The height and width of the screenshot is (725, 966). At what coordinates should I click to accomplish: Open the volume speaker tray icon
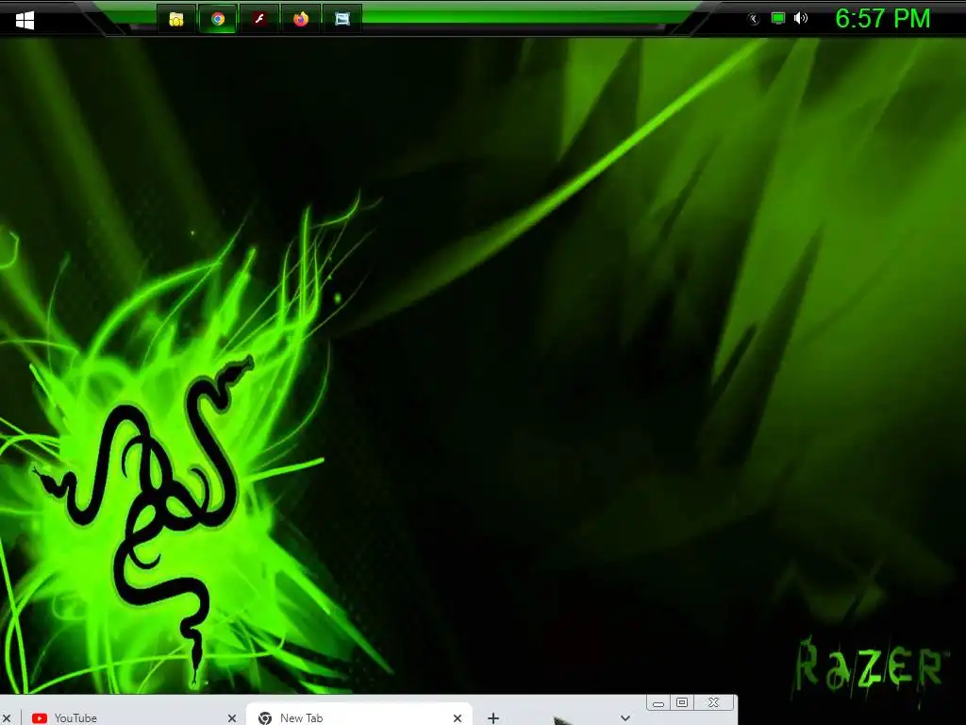(x=801, y=19)
